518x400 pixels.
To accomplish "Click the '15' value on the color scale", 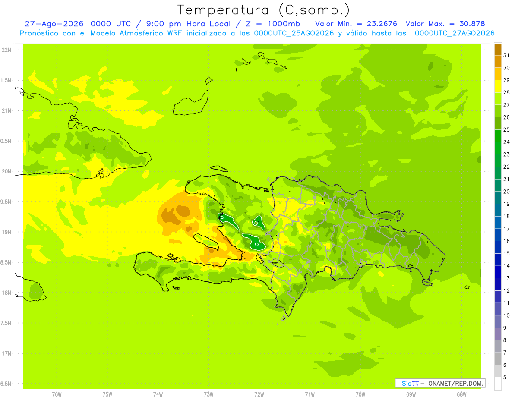I will point(507,254).
